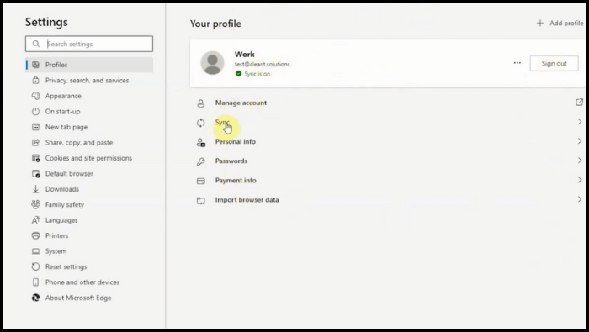Click the Appearance icon in the sidebar
This screenshot has width=589, height=332.
click(x=35, y=96)
